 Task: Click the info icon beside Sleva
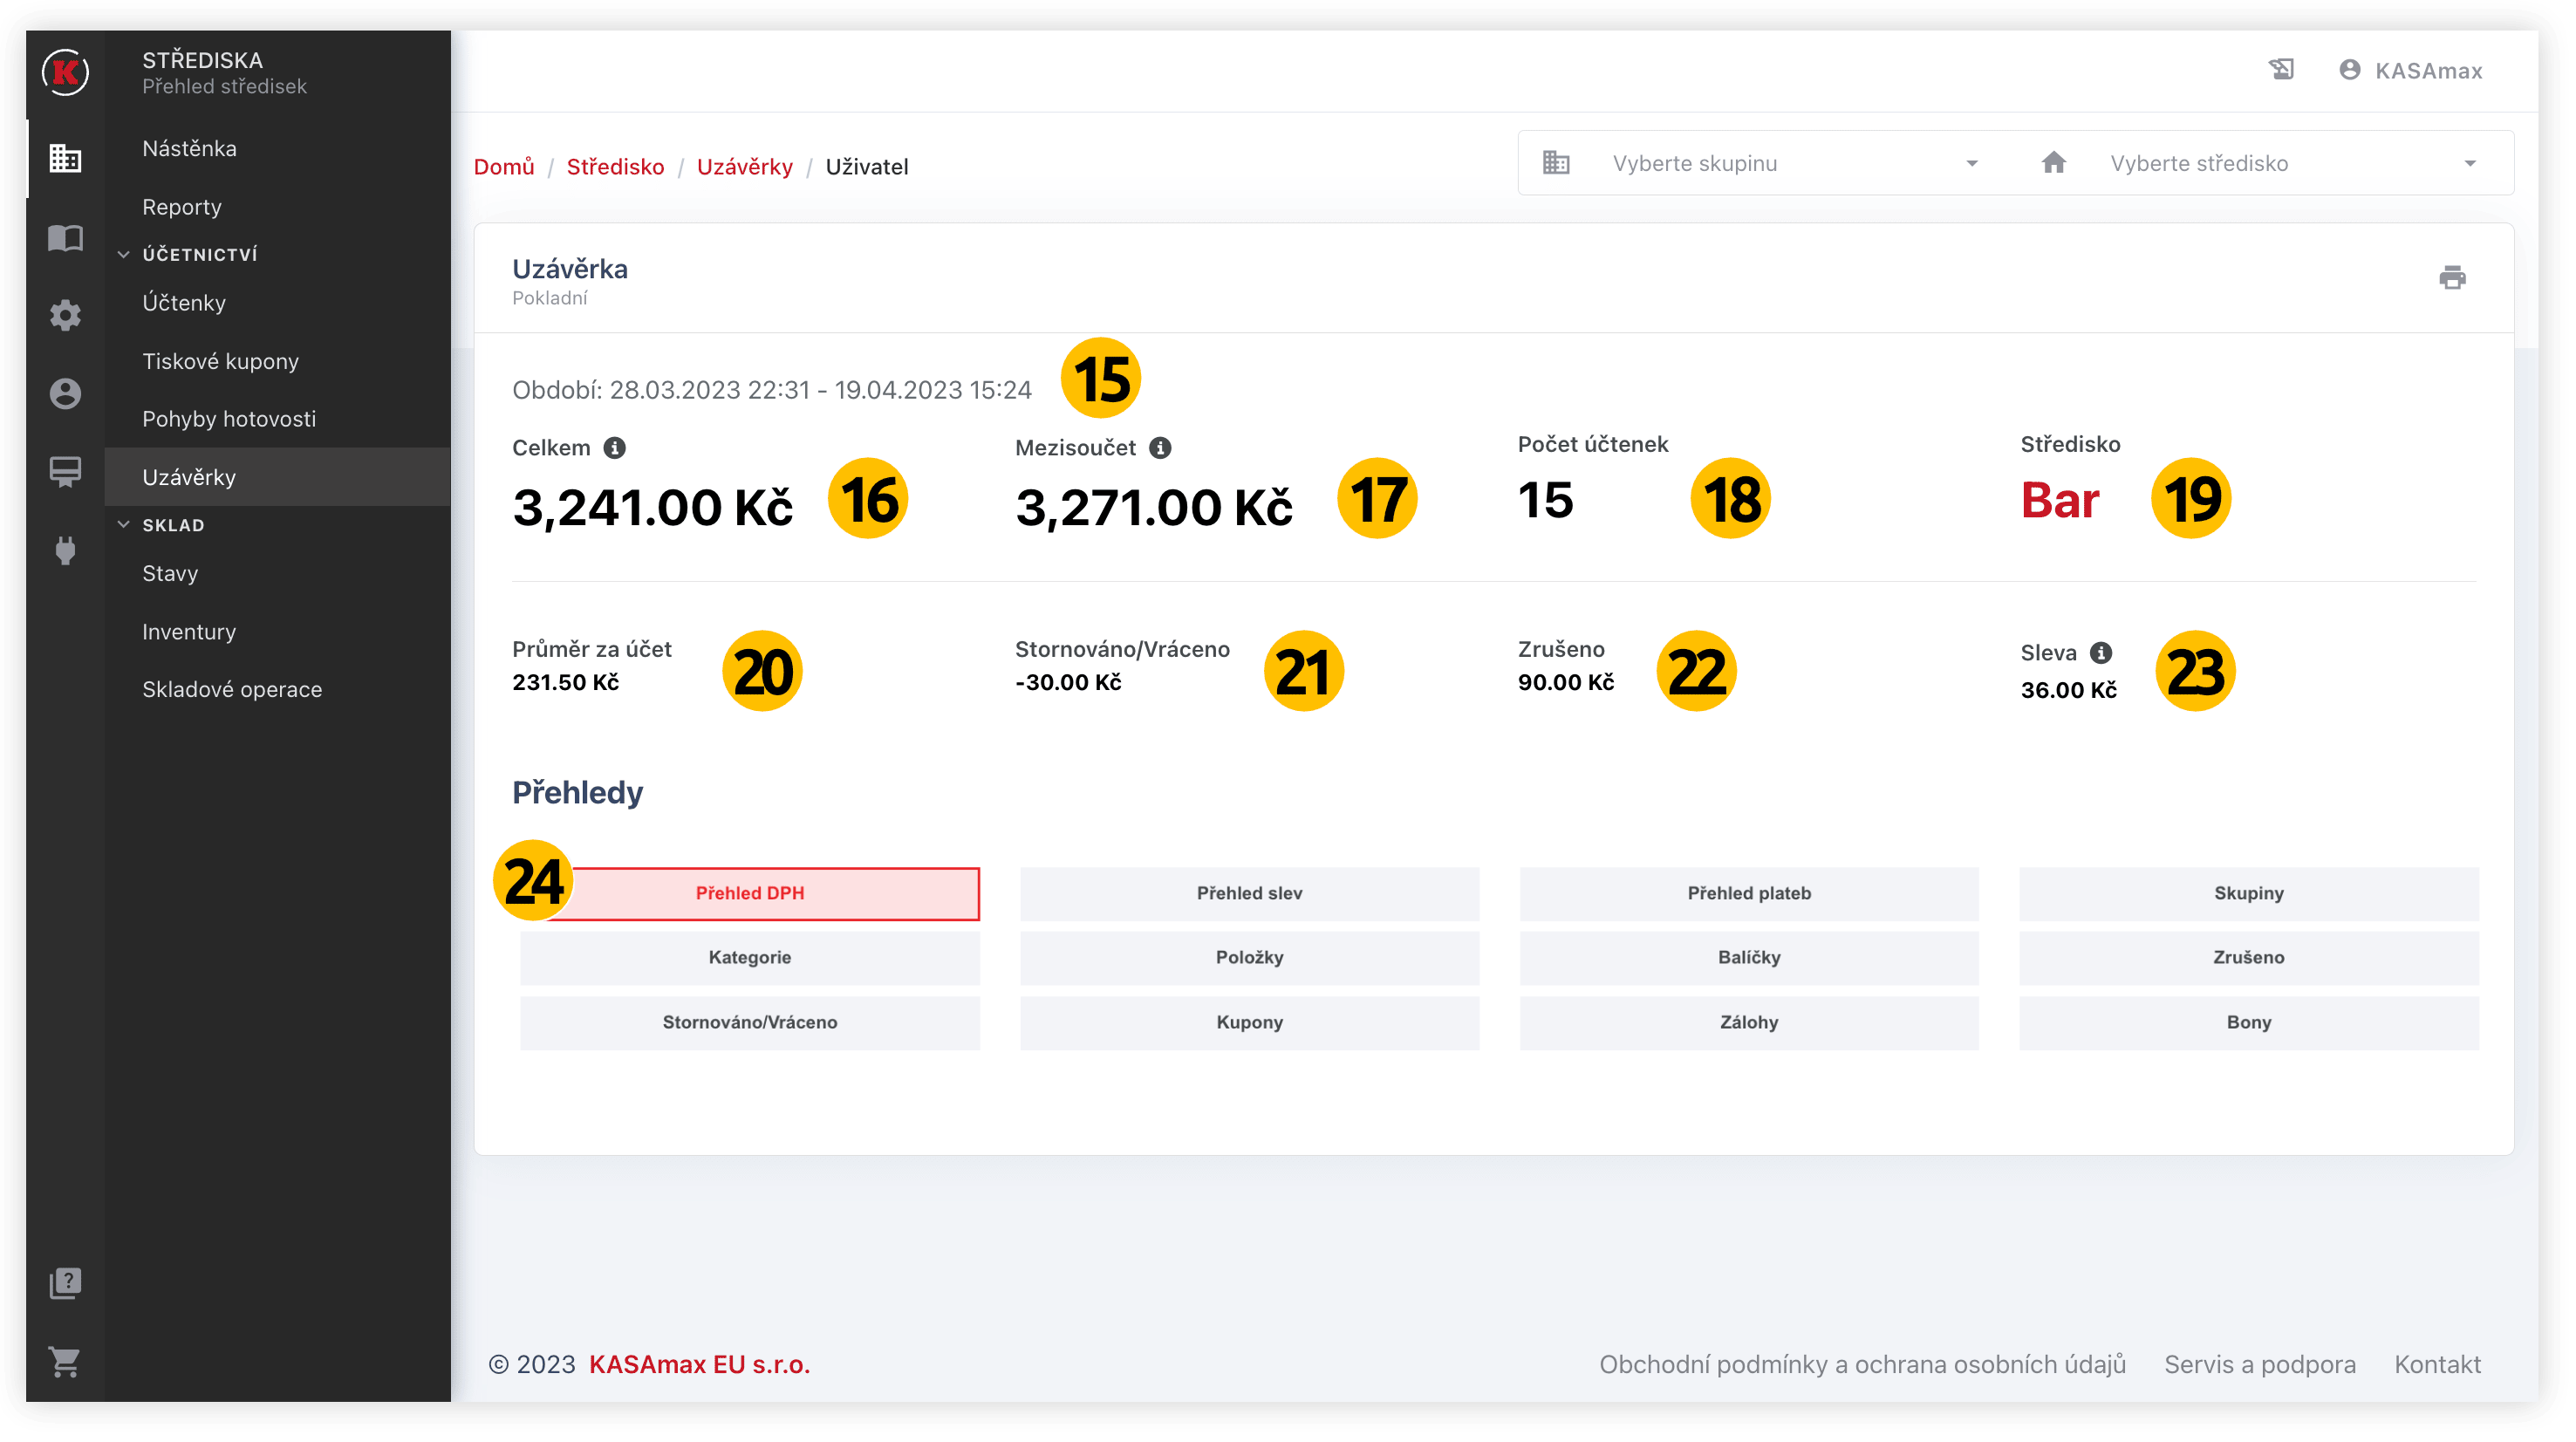[2101, 653]
